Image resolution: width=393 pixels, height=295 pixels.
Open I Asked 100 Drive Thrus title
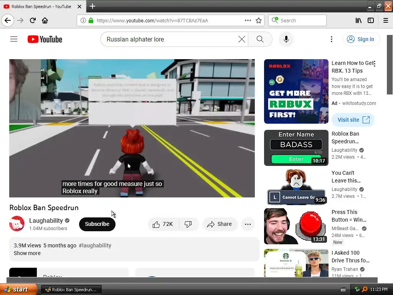[350, 256]
